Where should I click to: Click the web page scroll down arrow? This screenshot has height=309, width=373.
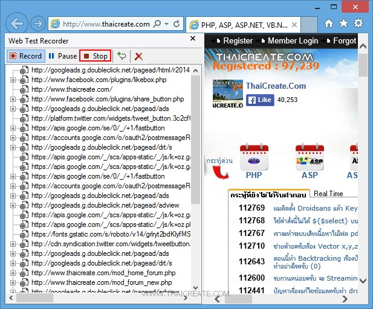pyautogui.click(x=363, y=281)
